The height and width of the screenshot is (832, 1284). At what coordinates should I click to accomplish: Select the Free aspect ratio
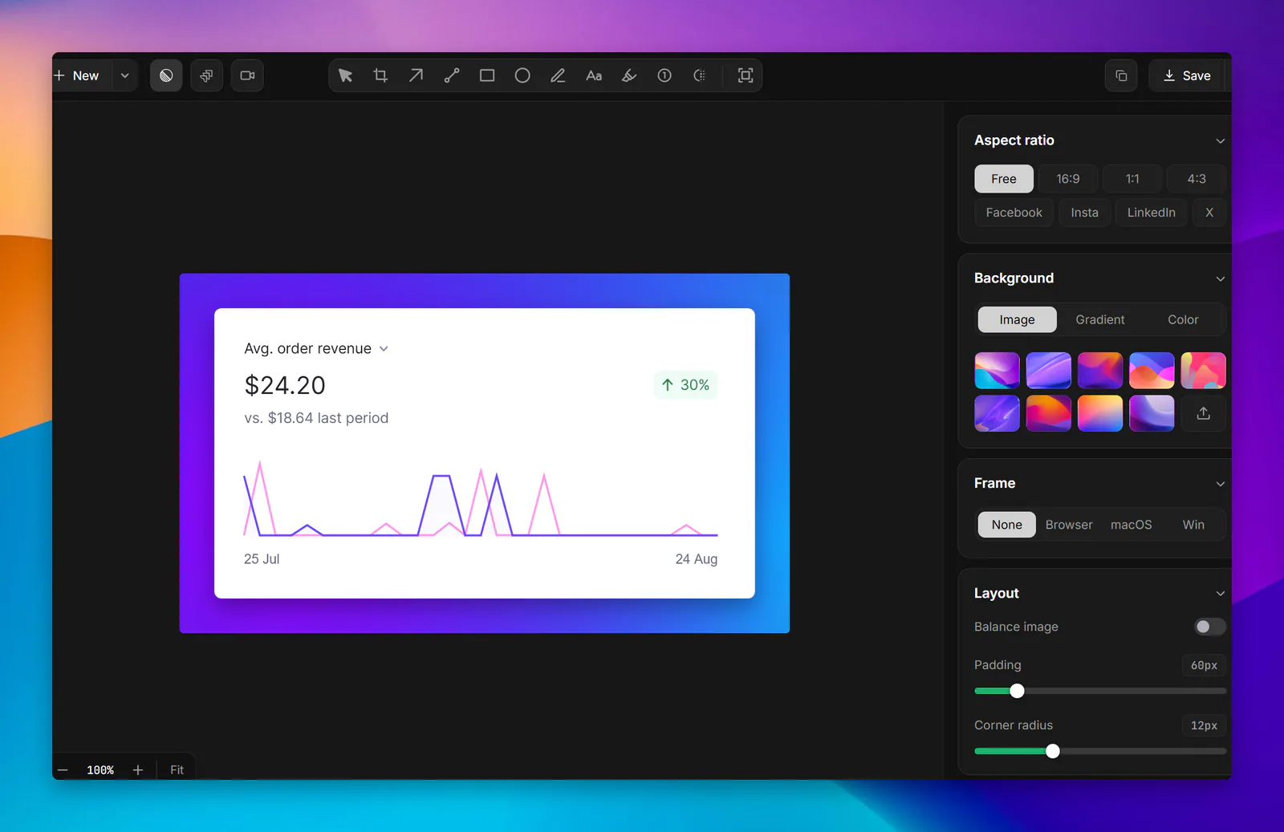[x=1004, y=179]
